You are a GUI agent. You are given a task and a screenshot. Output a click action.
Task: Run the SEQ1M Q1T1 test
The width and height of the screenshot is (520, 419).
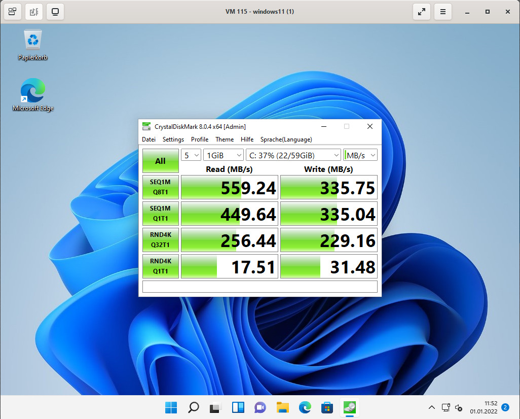tap(161, 214)
